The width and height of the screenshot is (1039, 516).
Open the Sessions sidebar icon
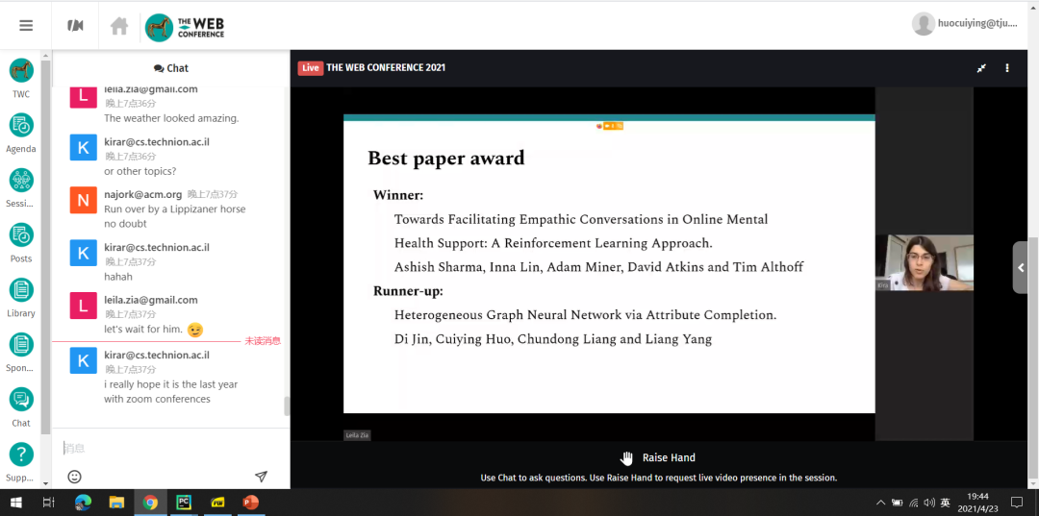tap(21, 180)
